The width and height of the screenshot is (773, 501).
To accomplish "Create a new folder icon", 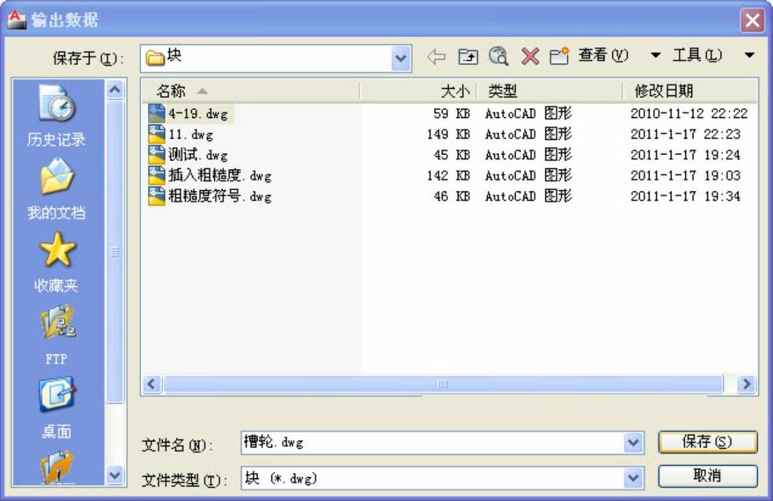I will coord(559,56).
